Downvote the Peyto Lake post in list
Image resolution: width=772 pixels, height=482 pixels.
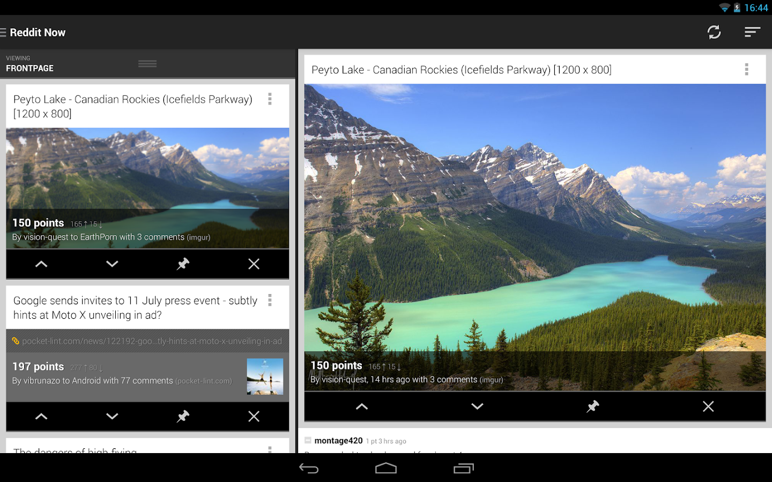point(112,264)
